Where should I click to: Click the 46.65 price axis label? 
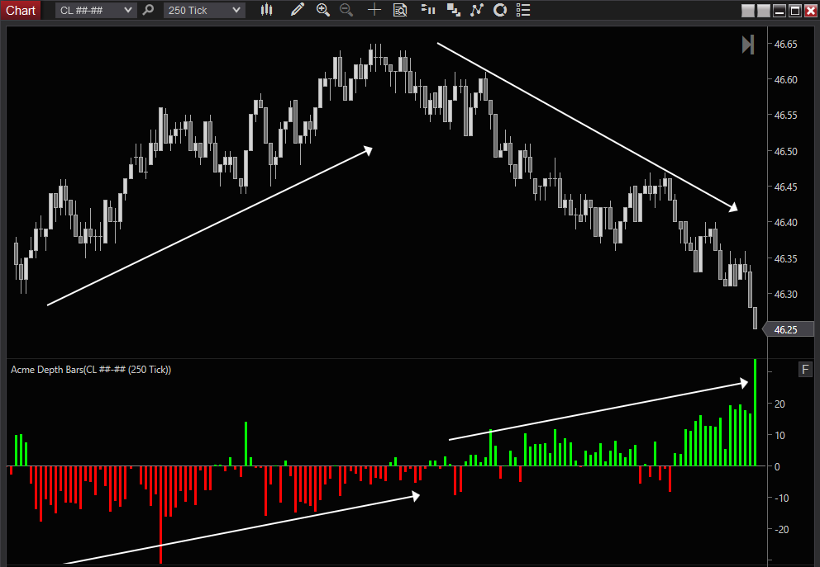click(x=786, y=45)
